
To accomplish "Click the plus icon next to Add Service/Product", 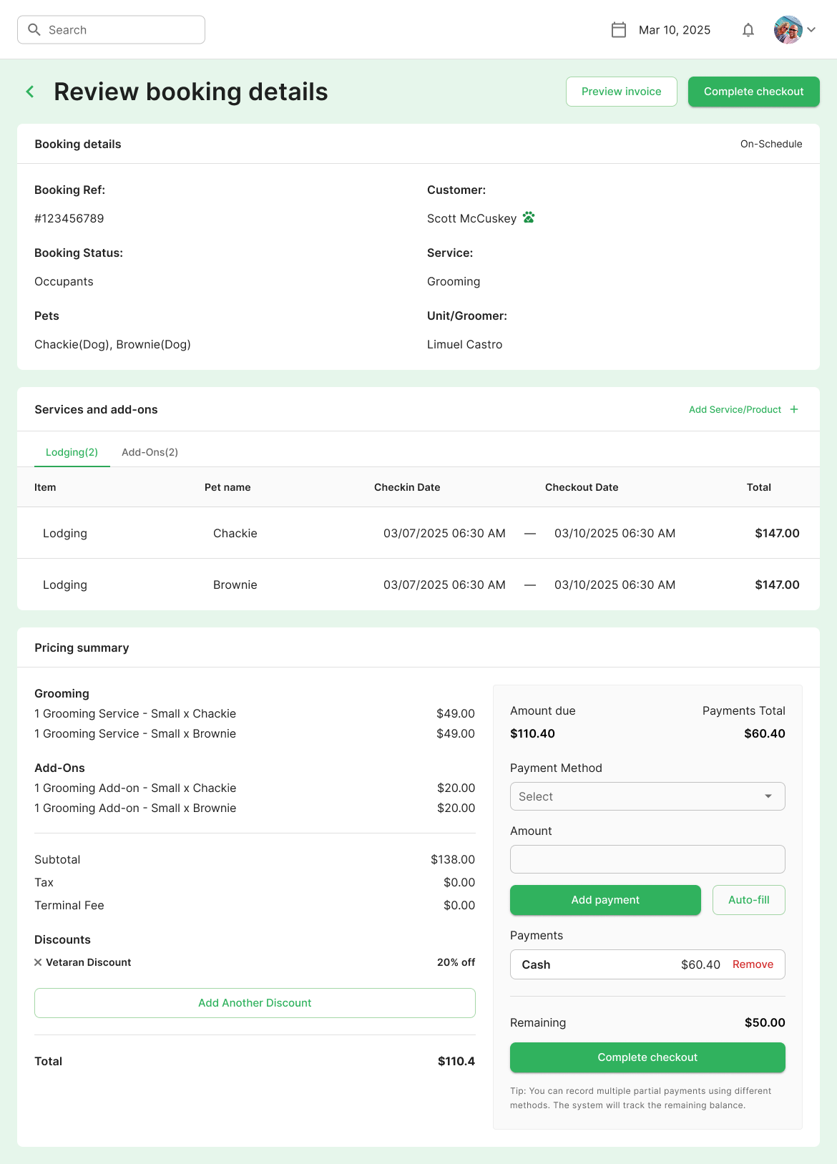I will (794, 409).
